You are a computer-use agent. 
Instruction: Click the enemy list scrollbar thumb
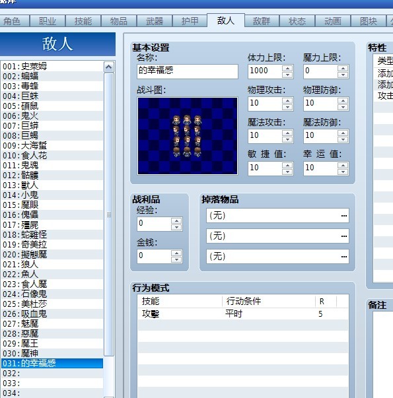(x=109, y=215)
